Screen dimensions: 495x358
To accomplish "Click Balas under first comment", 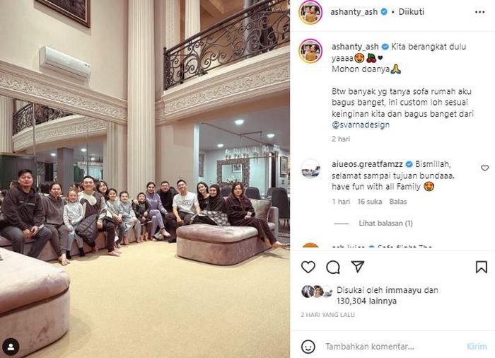I will pos(397,202).
